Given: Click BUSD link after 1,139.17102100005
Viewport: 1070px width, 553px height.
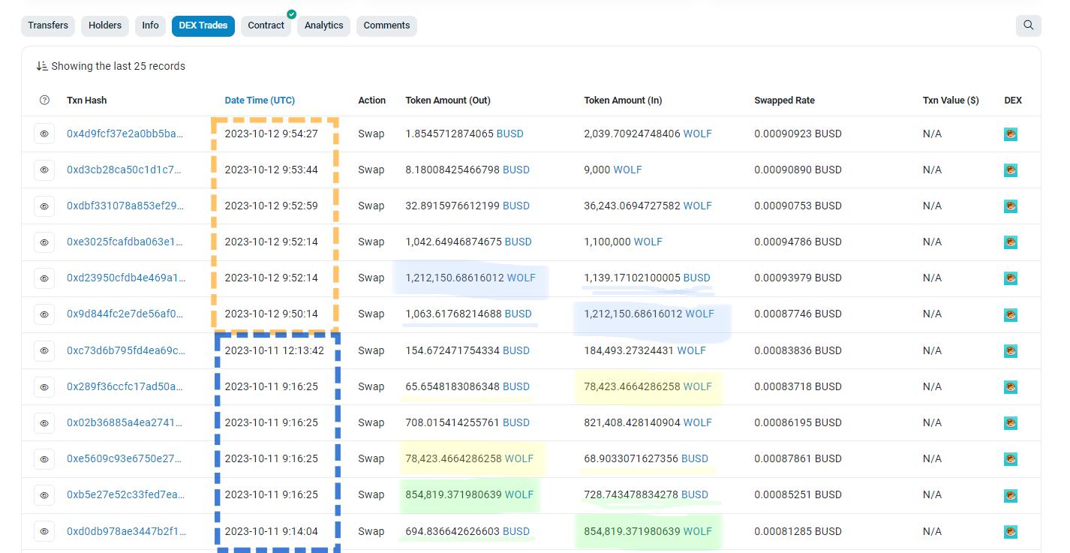Looking at the screenshot, I should click(x=696, y=278).
